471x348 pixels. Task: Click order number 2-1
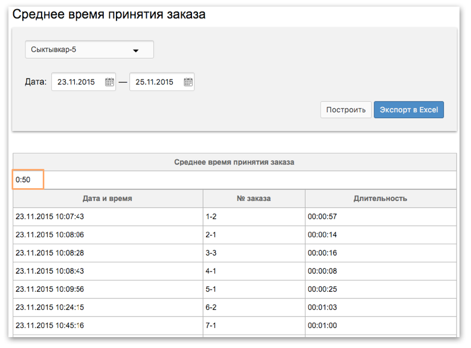(x=211, y=235)
